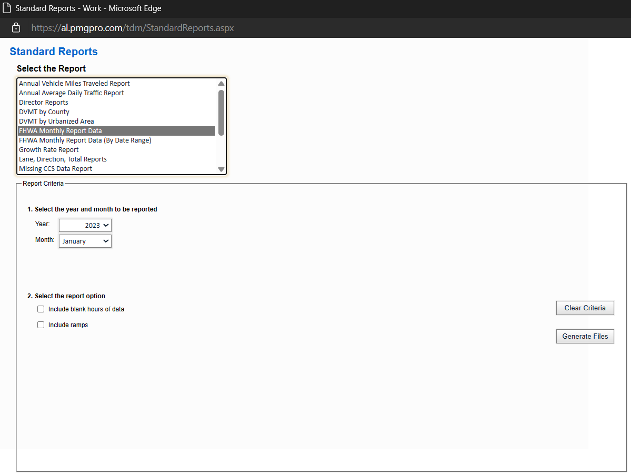Click the URL in address bar
Viewport: 631px width, 476px height.
pyautogui.click(x=133, y=28)
